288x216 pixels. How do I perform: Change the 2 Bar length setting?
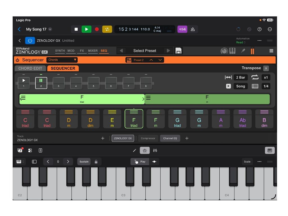coord(240,78)
